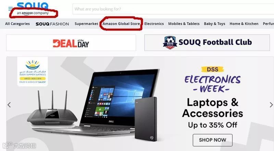The image size is (274, 151).
Task: Click the DSS yellow badge
Action: pyautogui.click(x=212, y=70)
